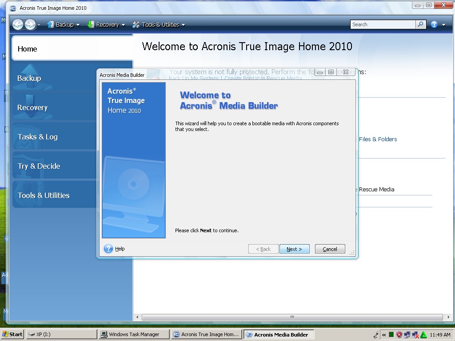
Task: Select the Tools & Utilities sidebar tab
Action: pyautogui.click(x=55, y=195)
